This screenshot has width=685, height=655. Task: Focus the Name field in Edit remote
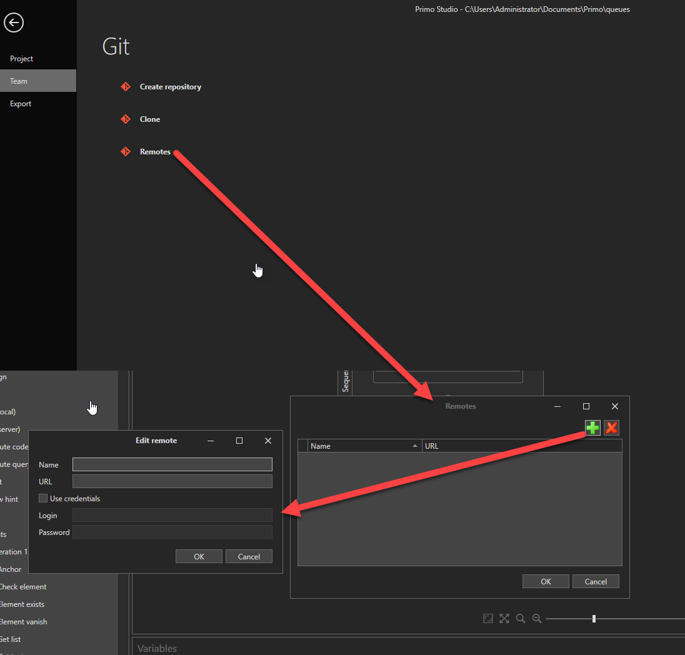(x=172, y=464)
